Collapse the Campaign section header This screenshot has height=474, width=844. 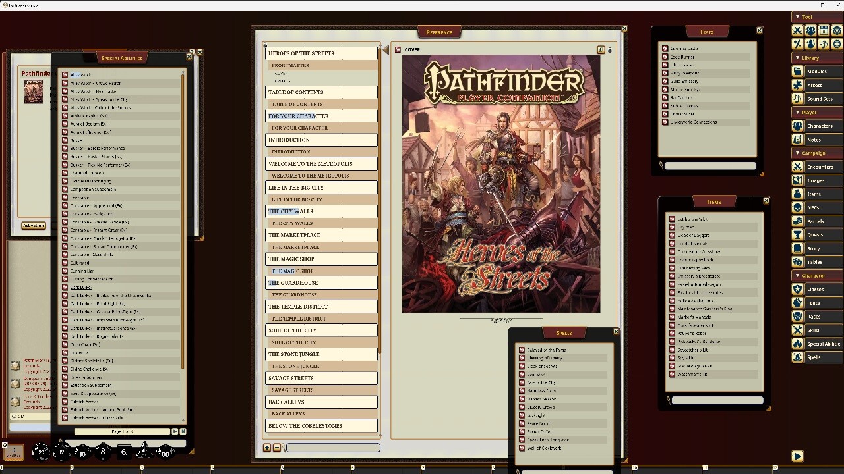coord(799,153)
